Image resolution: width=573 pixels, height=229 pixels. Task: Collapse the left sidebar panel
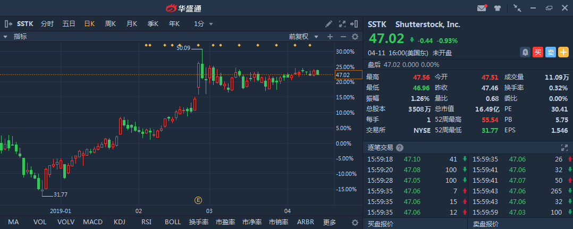coord(8,24)
